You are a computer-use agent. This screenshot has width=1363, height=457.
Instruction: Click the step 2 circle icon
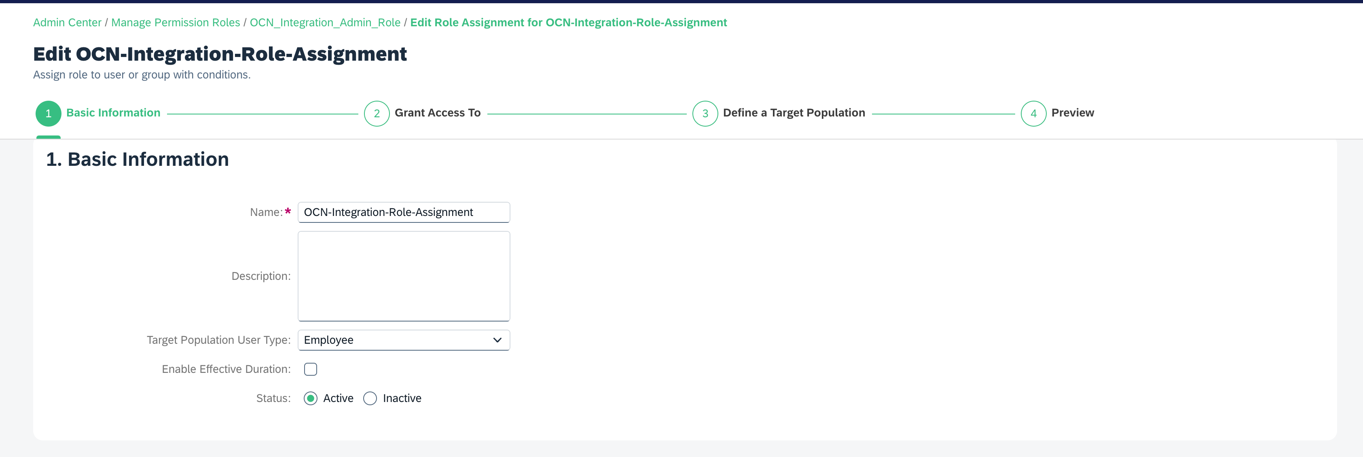coord(376,113)
